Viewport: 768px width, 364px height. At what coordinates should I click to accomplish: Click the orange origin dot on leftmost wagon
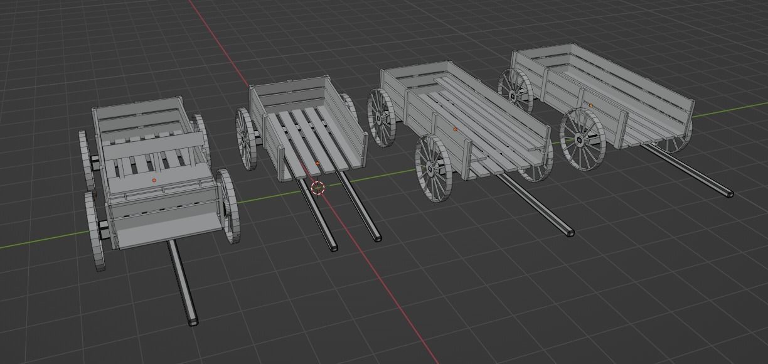pos(154,180)
